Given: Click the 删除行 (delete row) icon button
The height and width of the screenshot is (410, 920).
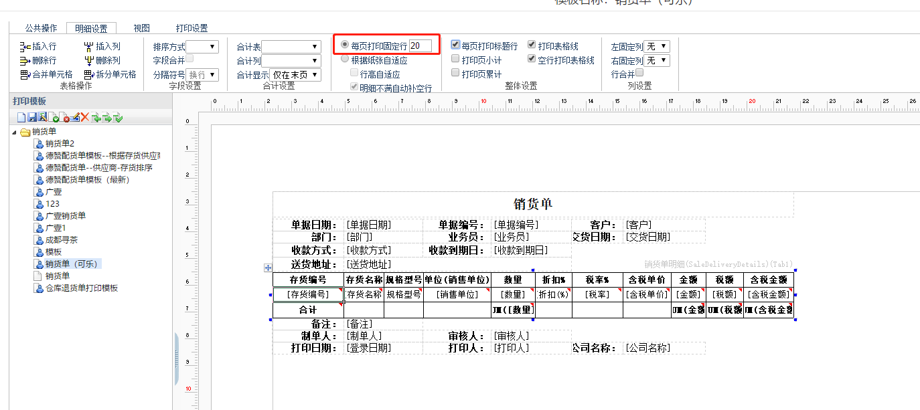Looking at the screenshot, I should coord(25,61).
